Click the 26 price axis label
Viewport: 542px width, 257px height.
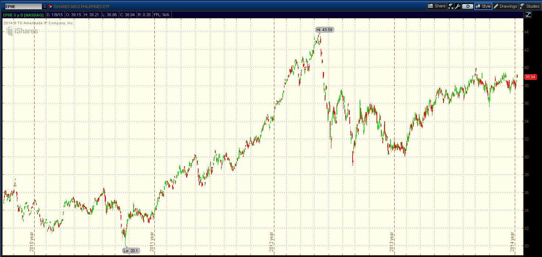tap(527, 193)
